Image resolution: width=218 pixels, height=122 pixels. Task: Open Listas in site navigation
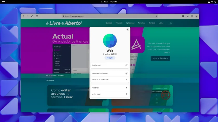coord(161,23)
